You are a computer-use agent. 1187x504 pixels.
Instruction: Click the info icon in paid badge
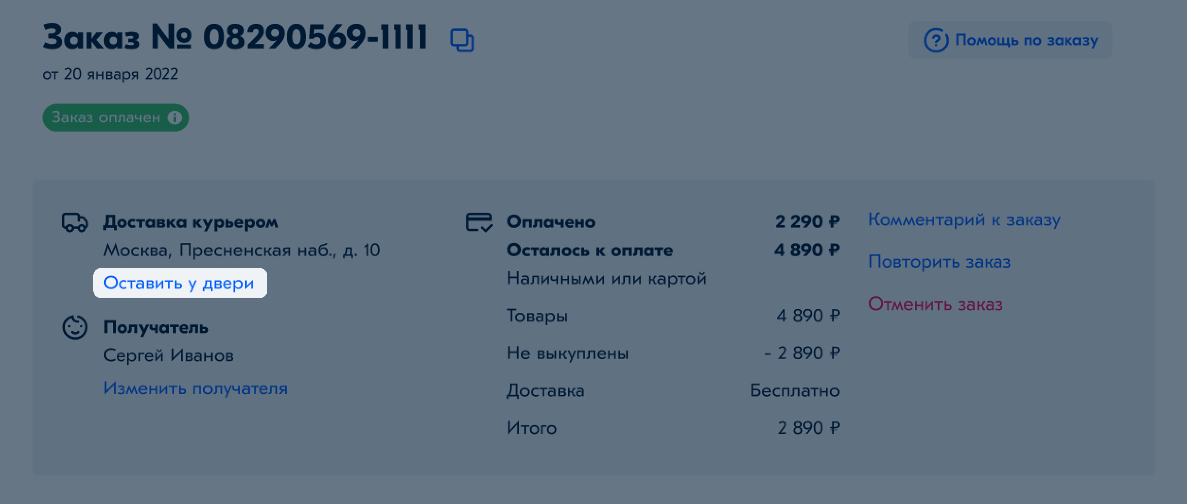tap(175, 118)
